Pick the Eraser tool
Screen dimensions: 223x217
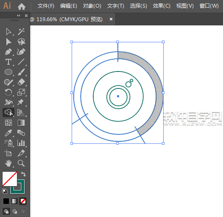pyautogui.click(x=21, y=82)
